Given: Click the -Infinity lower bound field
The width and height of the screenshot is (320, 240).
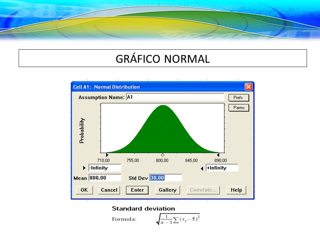Looking at the screenshot, I should [105, 168].
